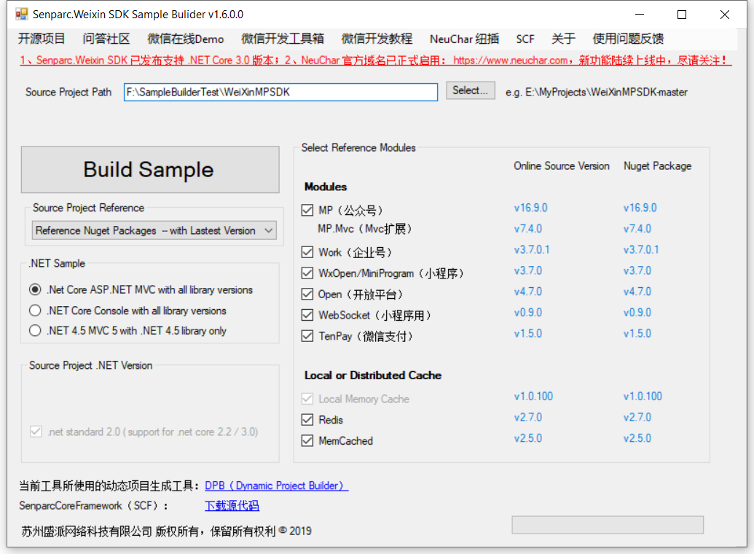This screenshot has height=554, width=754.
Task: Open the SCF menu
Action: [x=525, y=39]
